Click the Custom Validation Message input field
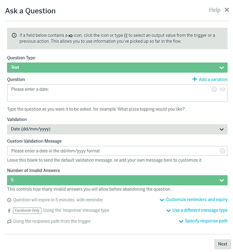The height and width of the screenshot is (252, 233). (x=117, y=151)
